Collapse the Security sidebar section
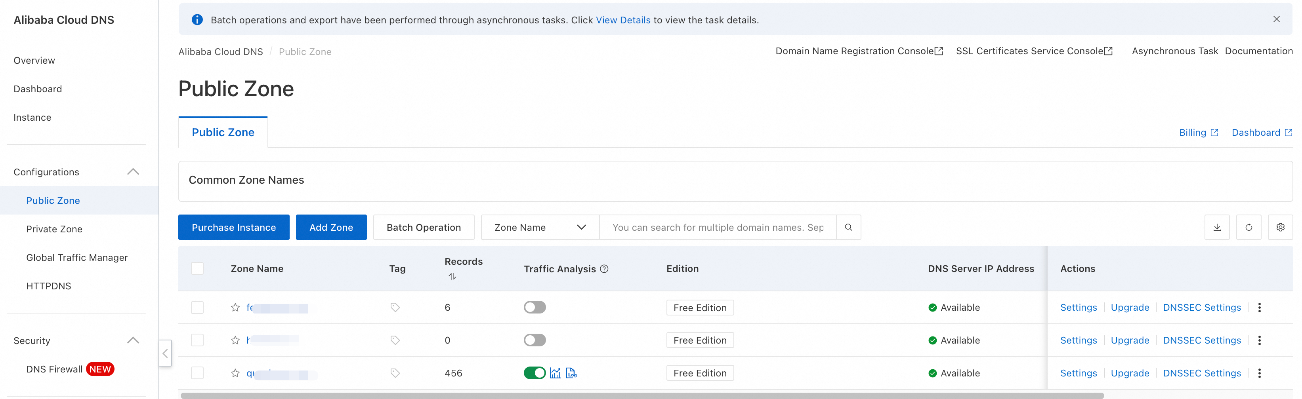 (133, 341)
